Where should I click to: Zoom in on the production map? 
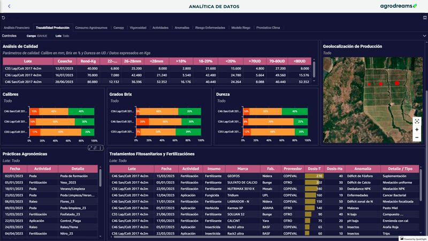click(417, 130)
